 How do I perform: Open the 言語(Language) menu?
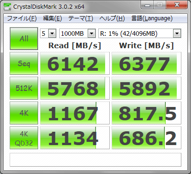152,18
